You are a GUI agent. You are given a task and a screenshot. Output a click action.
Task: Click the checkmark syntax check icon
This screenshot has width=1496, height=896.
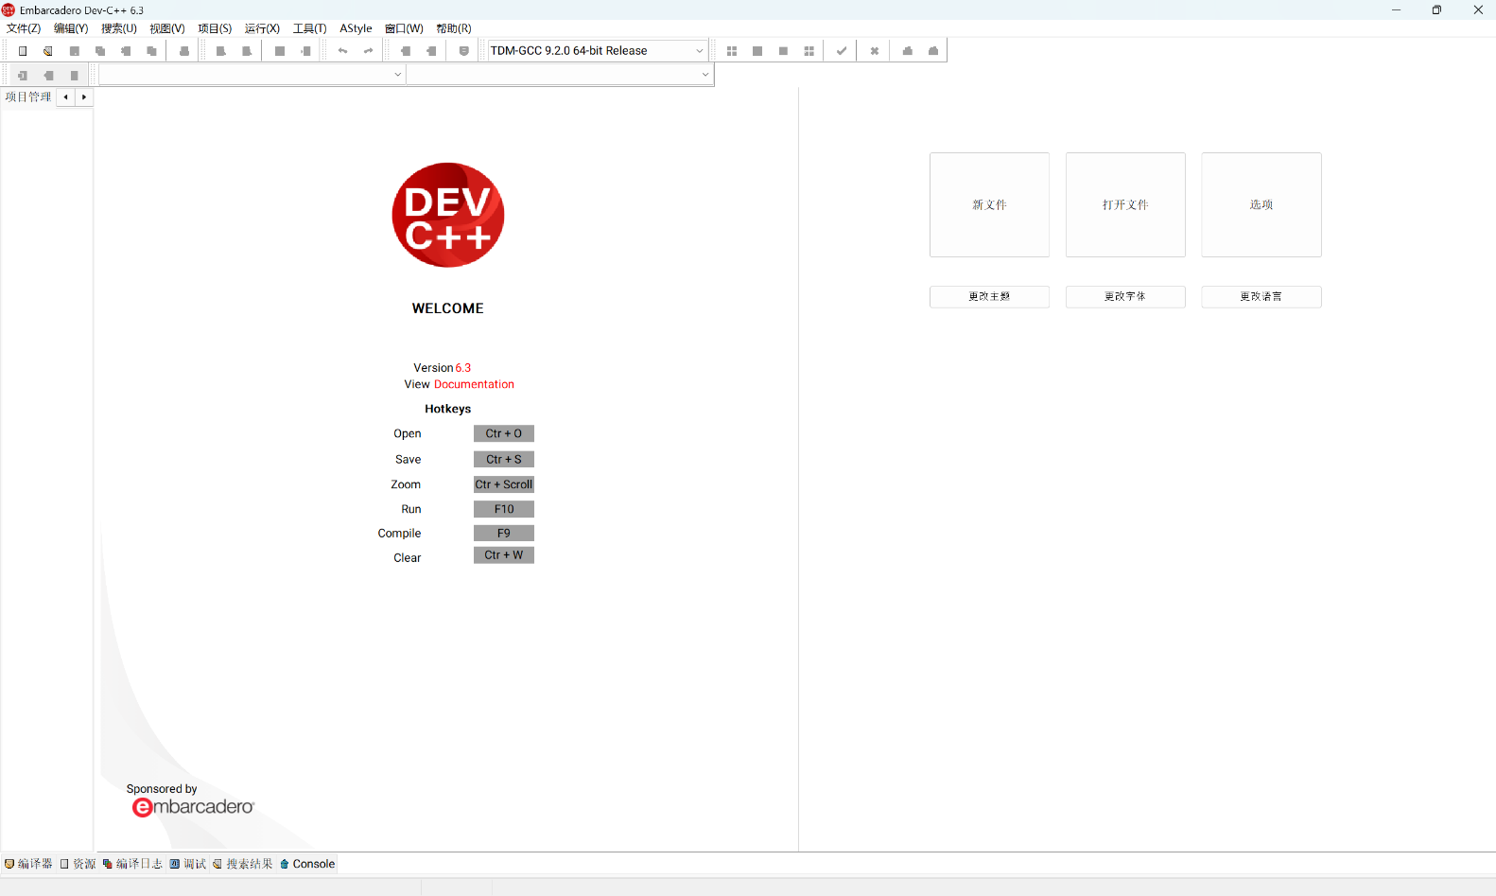click(842, 51)
